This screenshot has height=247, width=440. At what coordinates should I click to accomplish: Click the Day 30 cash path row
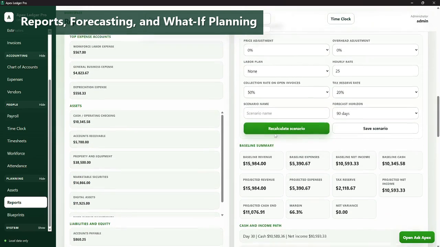(x=331, y=236)
